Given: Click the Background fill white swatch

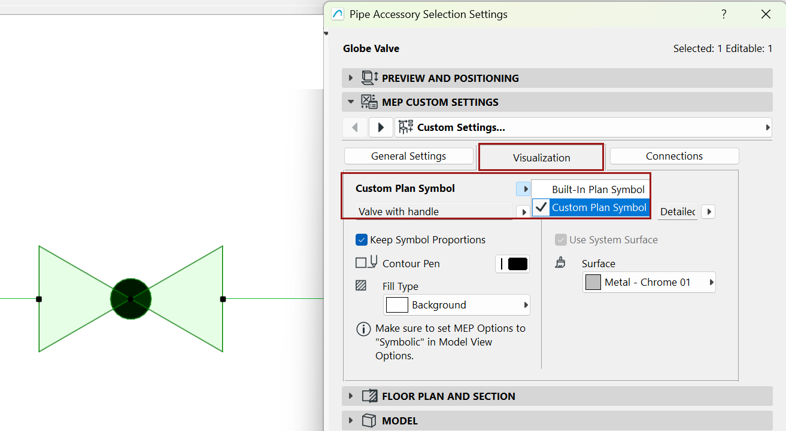Looking at the screenshot, I should click(397, 305).
